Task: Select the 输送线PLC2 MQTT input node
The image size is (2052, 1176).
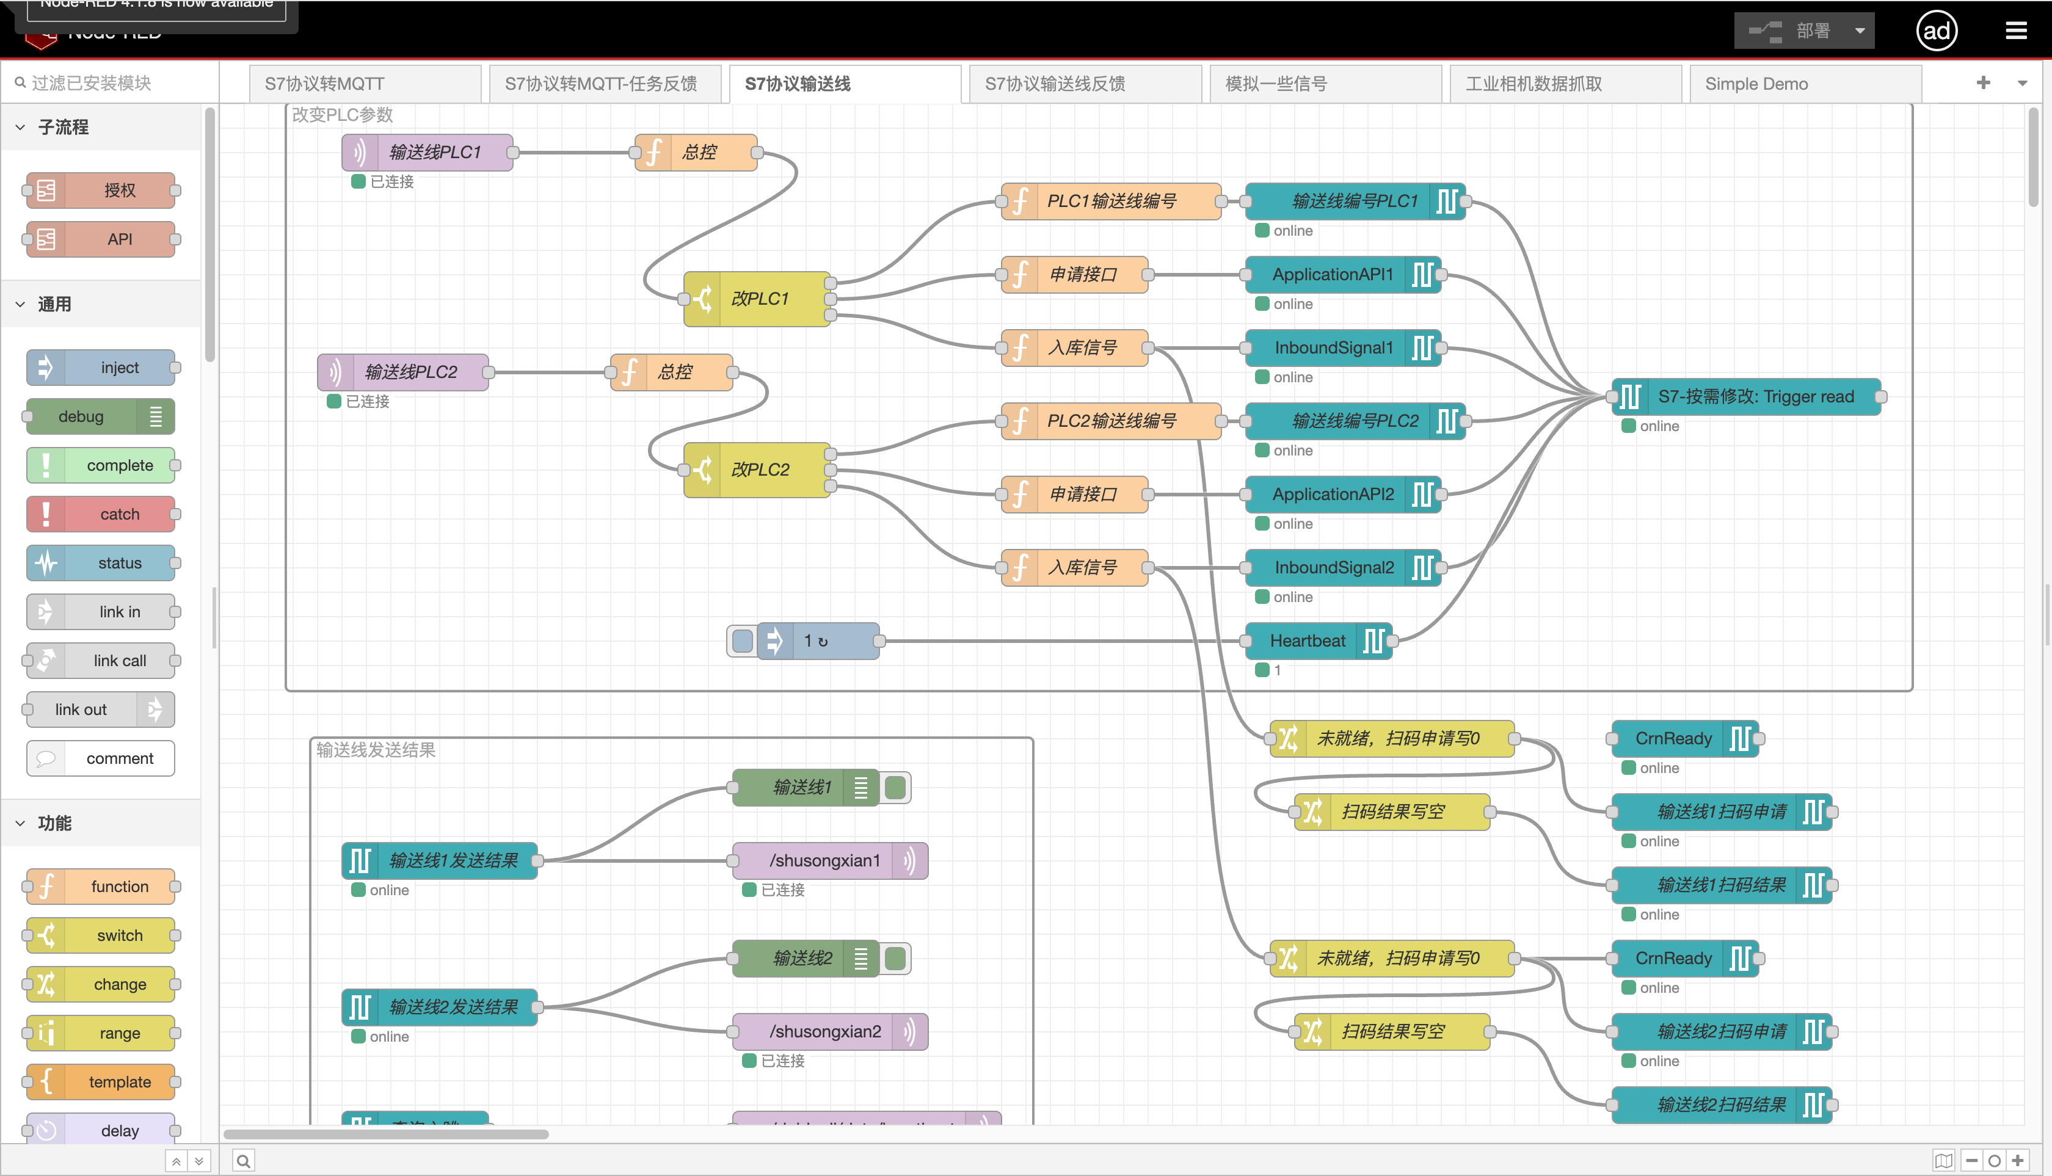Action: (403, 372)
